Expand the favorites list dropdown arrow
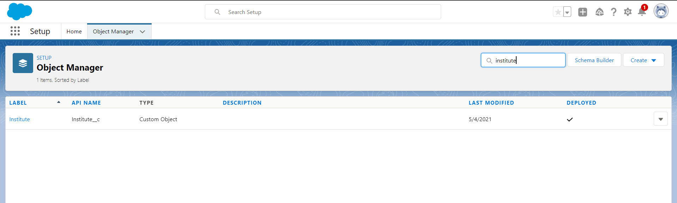Screen dimensions: 677x203 pyautogui.click(x=567, y=12)
